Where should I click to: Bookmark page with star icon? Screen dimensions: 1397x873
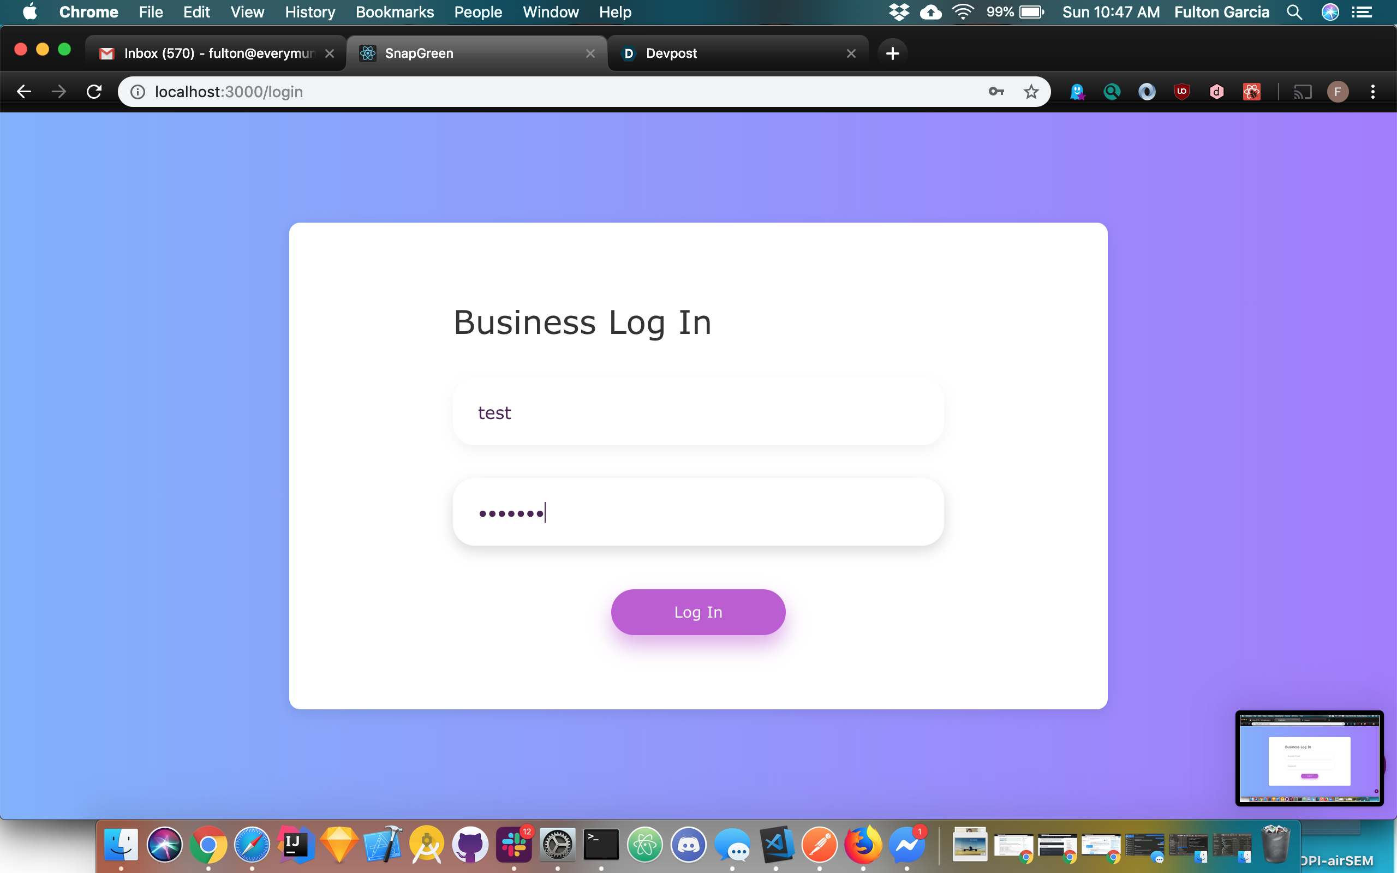tap(1031, 92)
